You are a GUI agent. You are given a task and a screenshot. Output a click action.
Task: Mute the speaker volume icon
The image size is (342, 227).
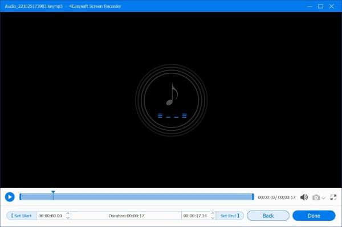click(x=304, y=197)
